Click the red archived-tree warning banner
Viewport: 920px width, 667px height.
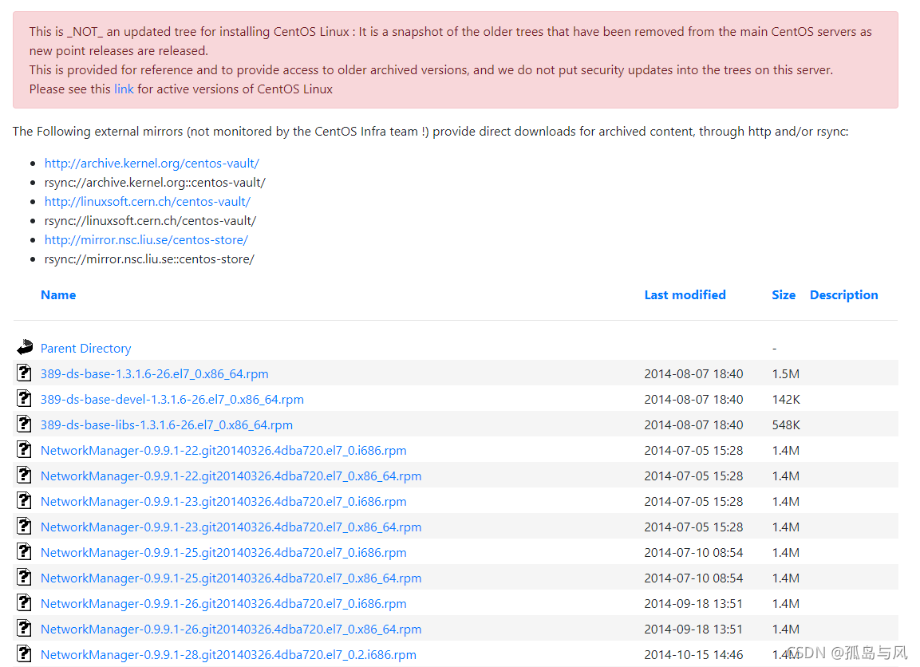(x=456, y=60)
